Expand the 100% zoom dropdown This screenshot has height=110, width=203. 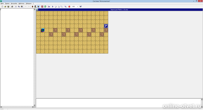pos(78,7)
